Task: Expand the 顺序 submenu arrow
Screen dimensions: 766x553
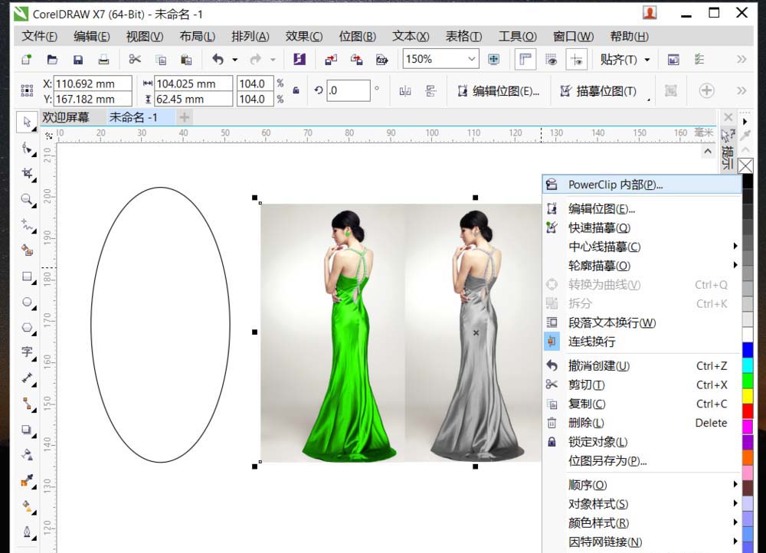Action: (x=734, y=484)
